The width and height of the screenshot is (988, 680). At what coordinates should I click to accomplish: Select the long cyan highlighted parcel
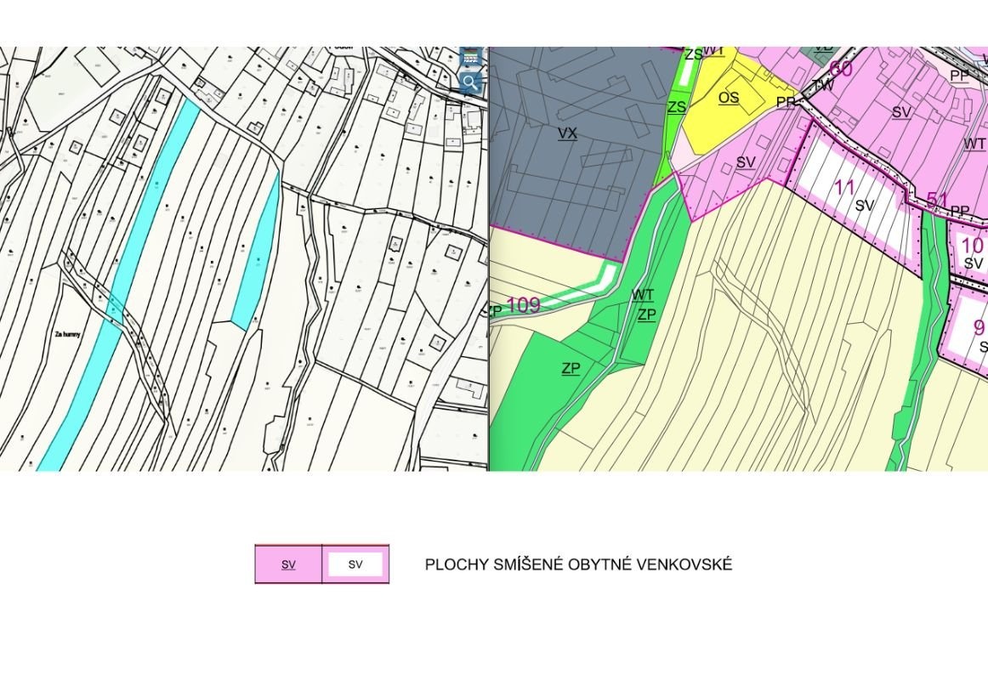pos(128,272)
